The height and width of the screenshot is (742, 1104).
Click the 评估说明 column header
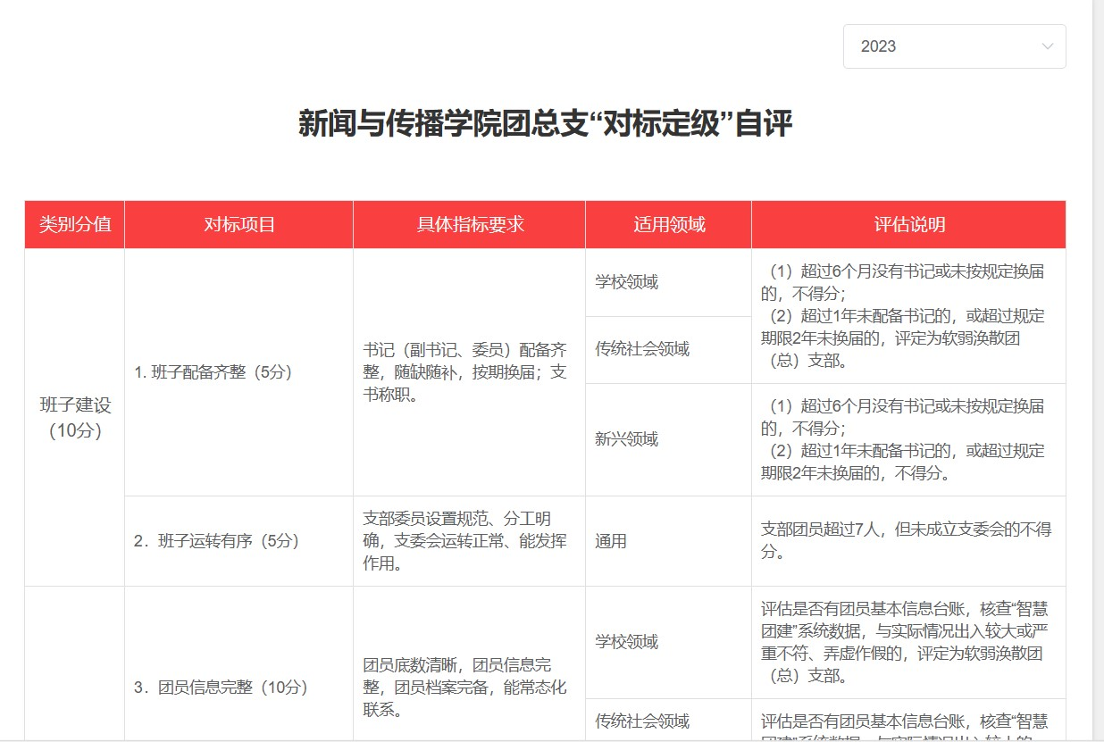(908, 224)
